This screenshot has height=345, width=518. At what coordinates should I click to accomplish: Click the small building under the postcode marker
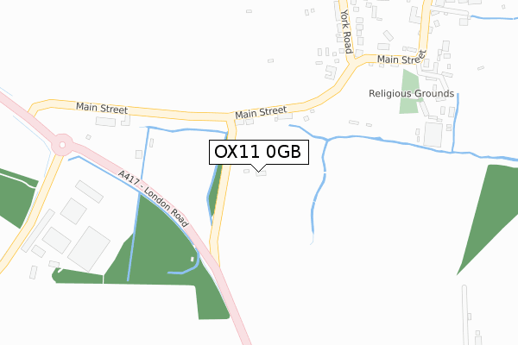click(x=261, y=173)
